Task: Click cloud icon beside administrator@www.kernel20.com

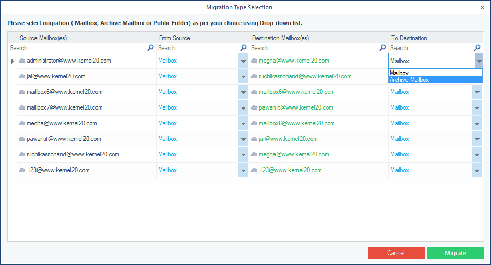Action: pyautogui.click(x=22, y=61)
